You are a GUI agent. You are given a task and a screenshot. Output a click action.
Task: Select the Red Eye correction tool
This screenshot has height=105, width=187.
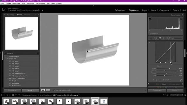click(x=160, y=38)
